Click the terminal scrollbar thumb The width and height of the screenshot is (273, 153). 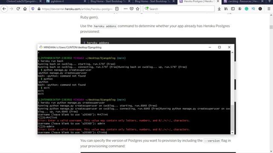[232, 117]
